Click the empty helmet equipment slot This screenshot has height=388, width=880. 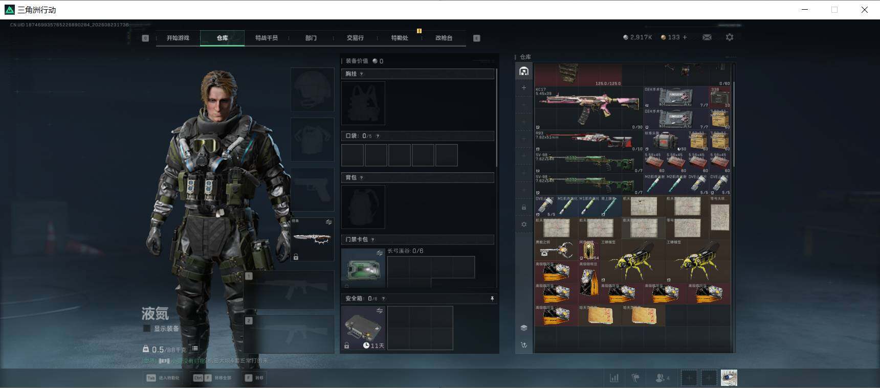pos(313,89)
